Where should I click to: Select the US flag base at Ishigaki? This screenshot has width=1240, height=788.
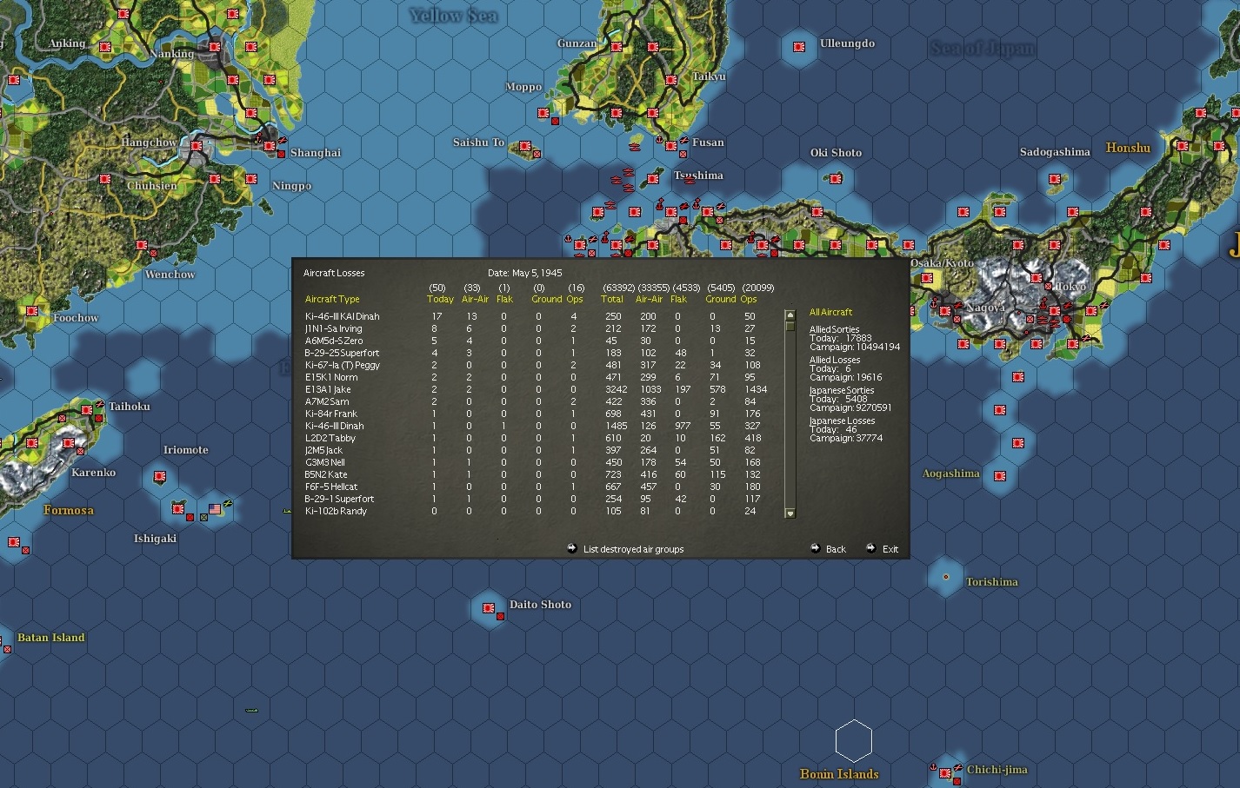[x=215, y=509]
